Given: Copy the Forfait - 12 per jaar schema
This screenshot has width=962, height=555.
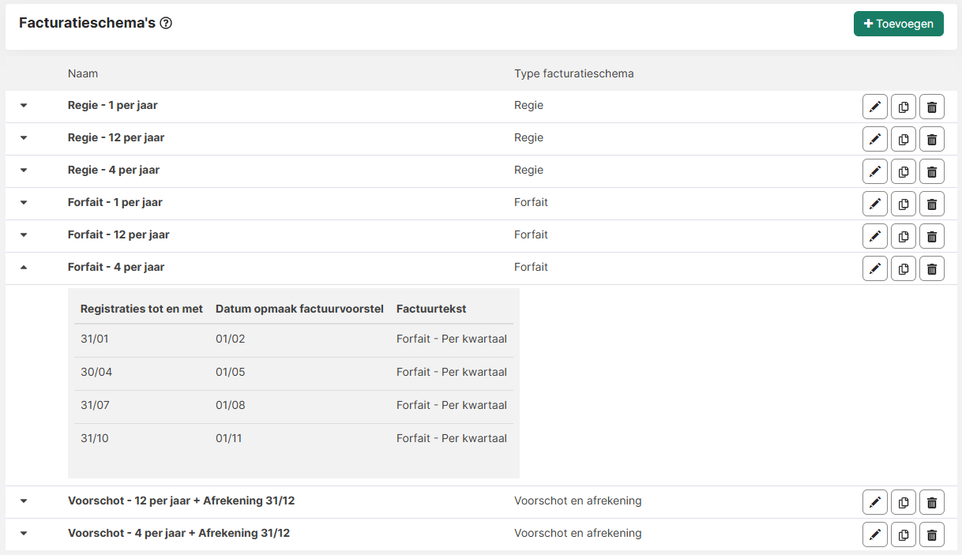Looking at the screenshot, I should pos(903,236).
